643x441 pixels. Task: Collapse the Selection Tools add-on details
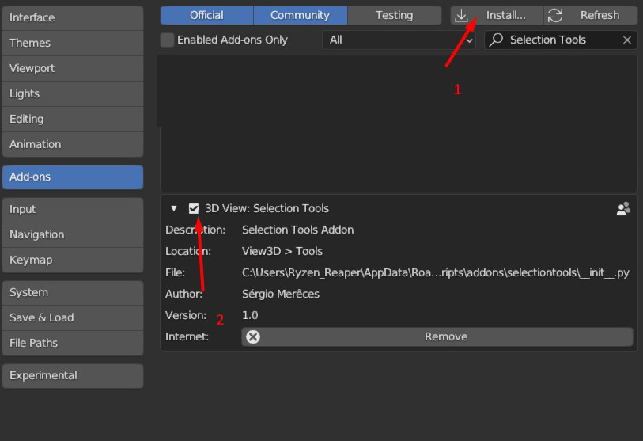(174, 208)
